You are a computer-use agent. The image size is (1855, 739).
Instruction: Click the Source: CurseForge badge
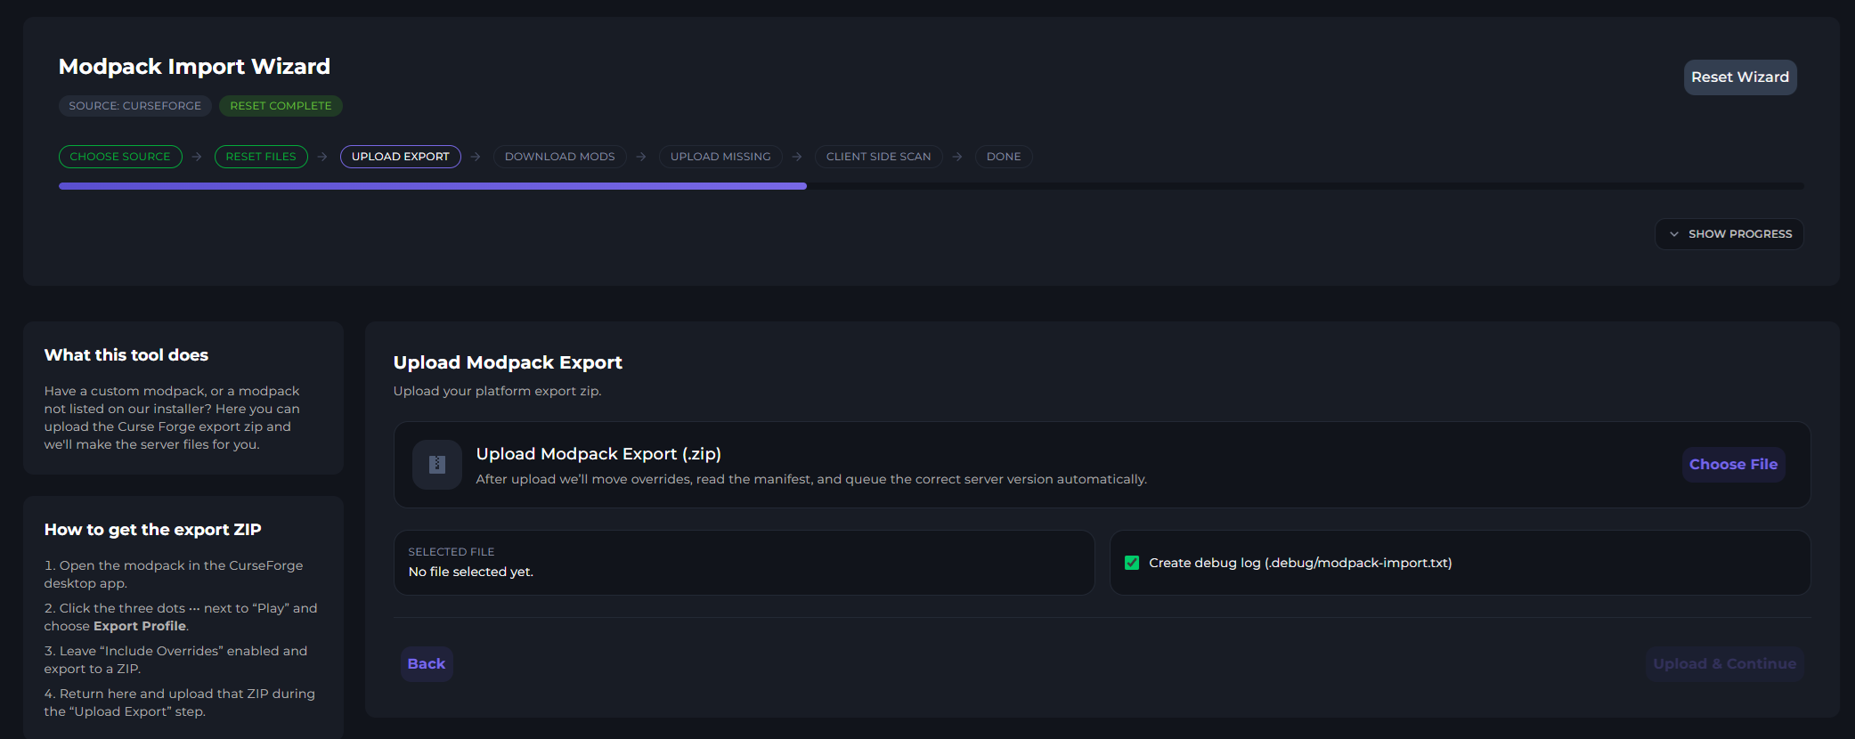(x=135, y=106)
